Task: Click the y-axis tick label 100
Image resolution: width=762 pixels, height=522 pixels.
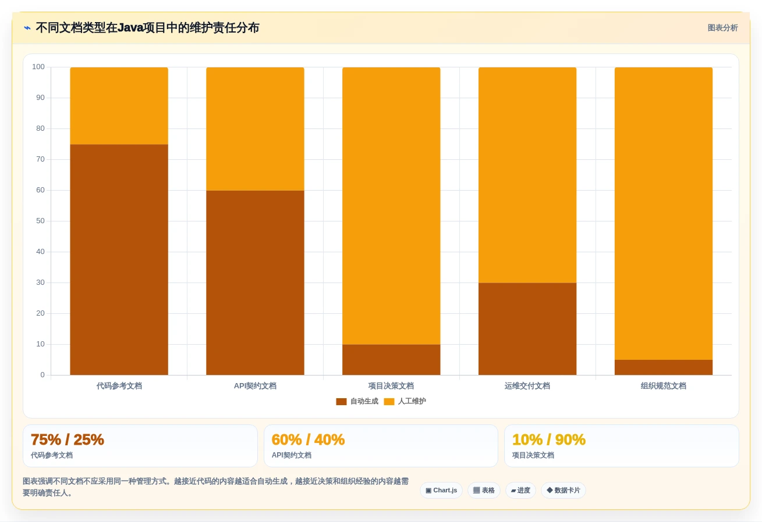Action: (x=38, y=67)
